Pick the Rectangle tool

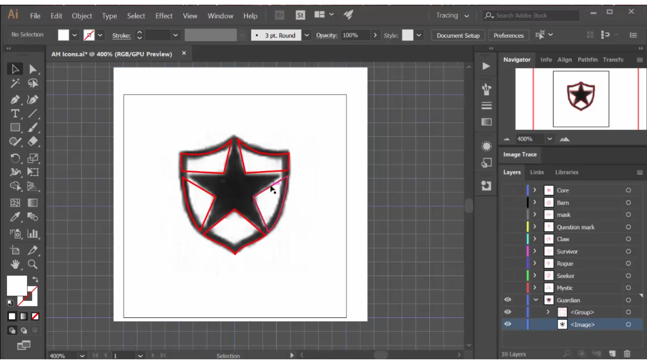16,127
